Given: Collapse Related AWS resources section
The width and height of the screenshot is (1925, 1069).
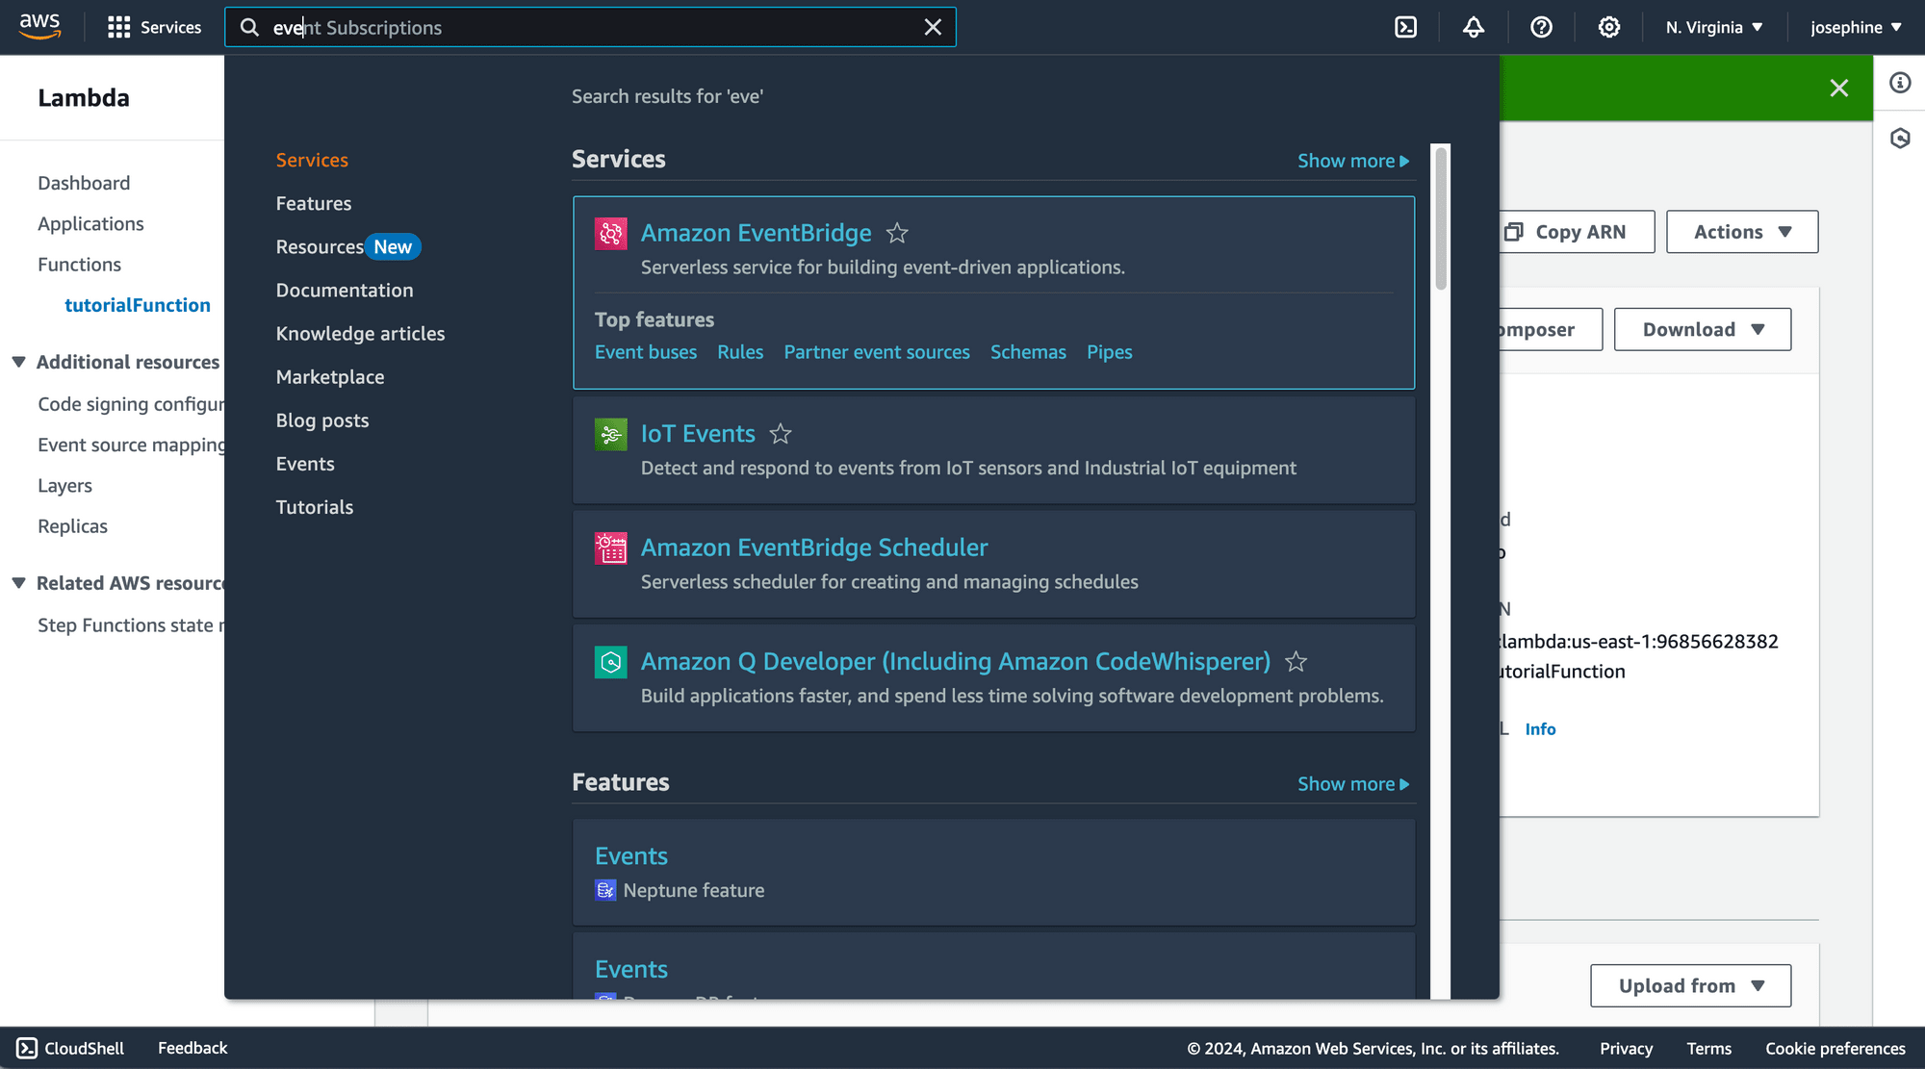Looking at the screenshot, I should point(18,583).
